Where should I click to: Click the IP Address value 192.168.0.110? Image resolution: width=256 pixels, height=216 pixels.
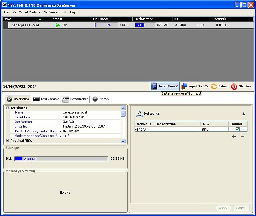[x=74, y=117]
